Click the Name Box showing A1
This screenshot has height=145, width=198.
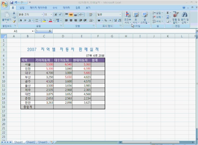click(16, 31)
